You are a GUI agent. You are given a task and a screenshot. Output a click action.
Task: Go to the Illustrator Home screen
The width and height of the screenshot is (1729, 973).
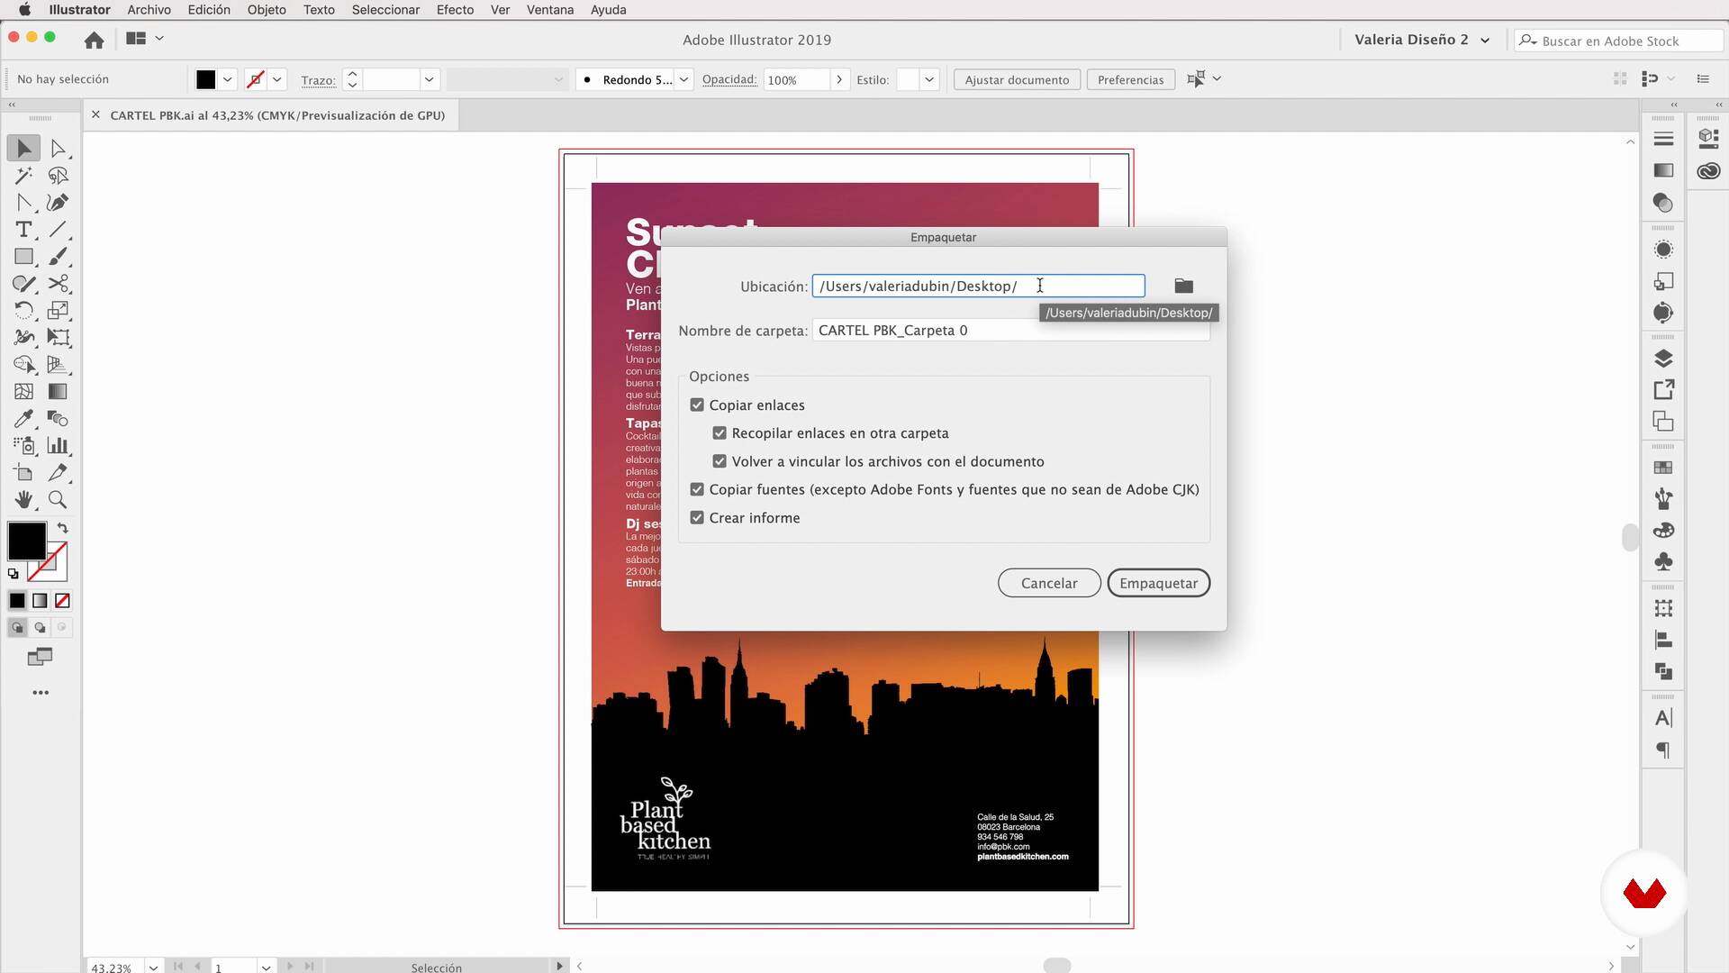click(94, 40)
